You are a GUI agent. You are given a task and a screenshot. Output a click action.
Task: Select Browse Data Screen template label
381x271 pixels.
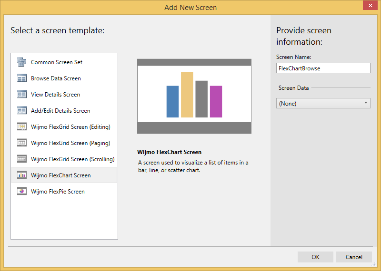pos(56,78)
